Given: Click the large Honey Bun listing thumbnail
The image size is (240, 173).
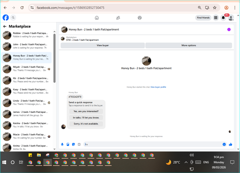Looking at the screenshot, I should (146, 61).
